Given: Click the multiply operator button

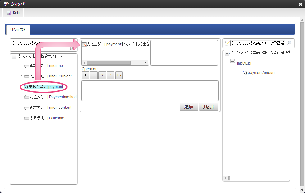Looking at the screenshot, I should click(102, 75).
